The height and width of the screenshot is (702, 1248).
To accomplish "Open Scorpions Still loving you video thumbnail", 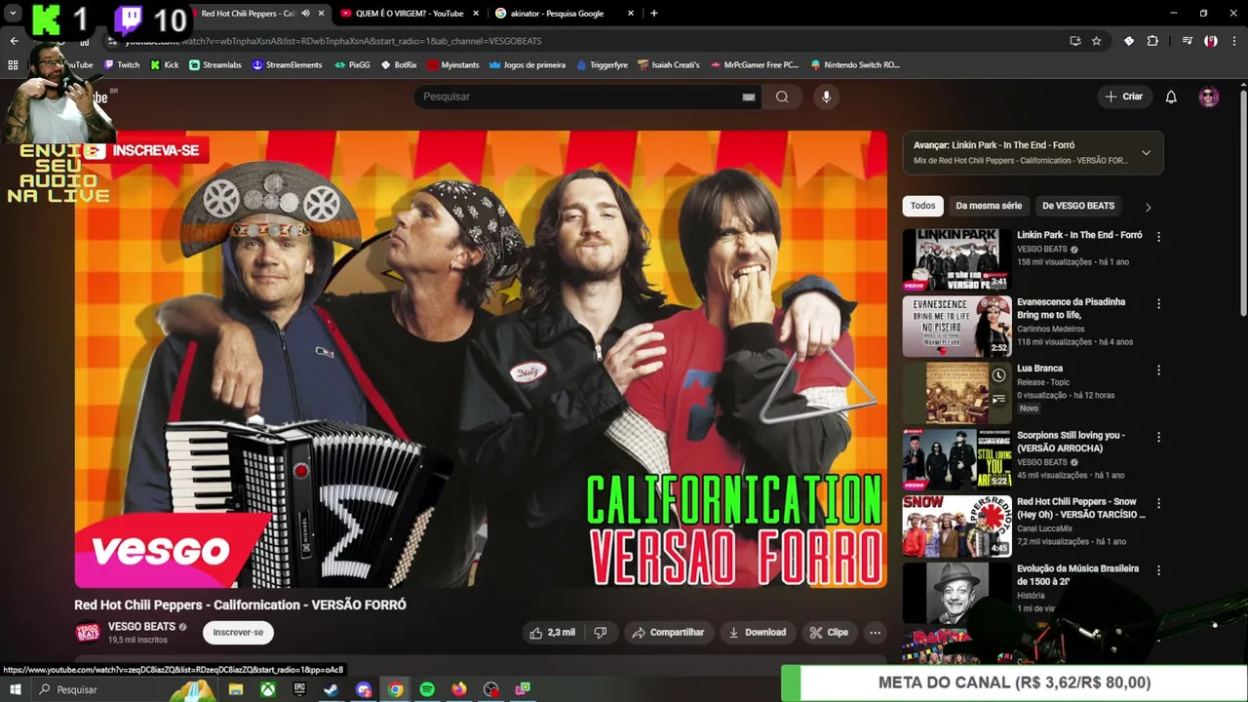I will [956, 460].
